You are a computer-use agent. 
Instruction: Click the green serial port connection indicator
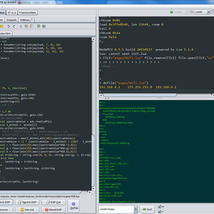coord(172,12)
